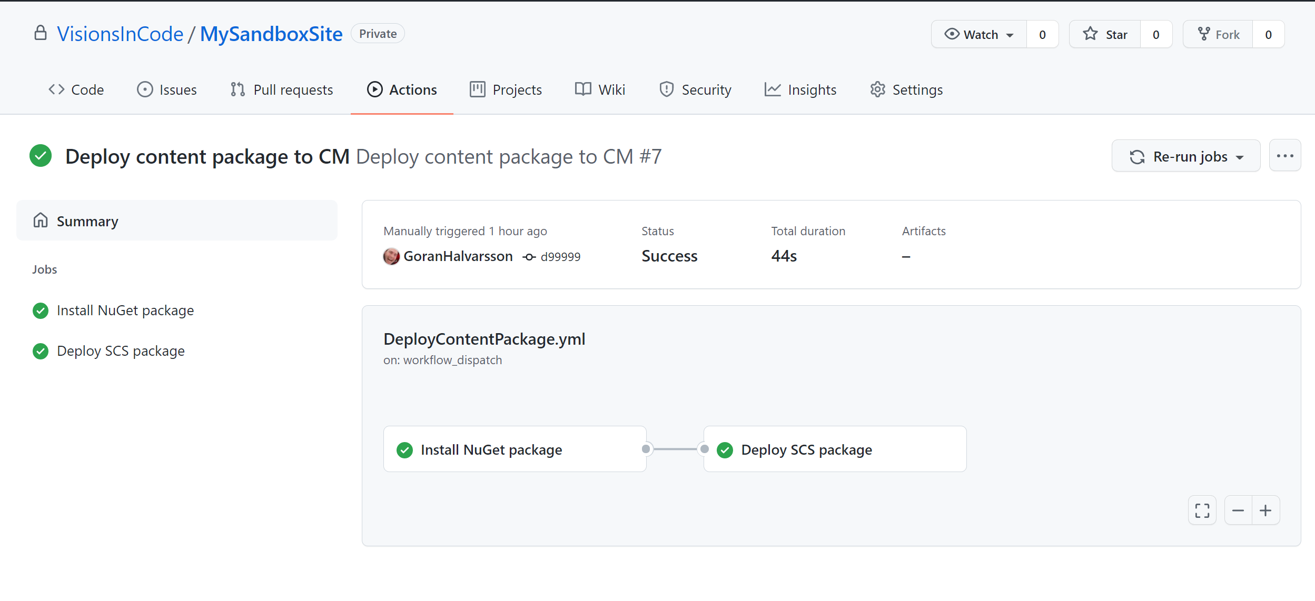Image resolution: width=1315 pixels, height=601 pixels.
Task: Click the commit d99999 link
Action: [560, 257]
